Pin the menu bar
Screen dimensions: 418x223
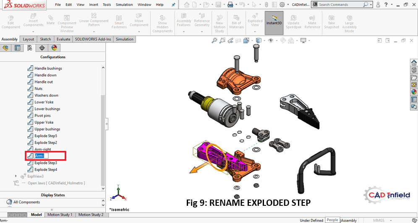pos(173,5)
